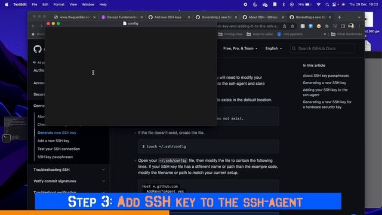Open the File menu
This screenshot has width=382, height=215.
[x=35, y=4]
